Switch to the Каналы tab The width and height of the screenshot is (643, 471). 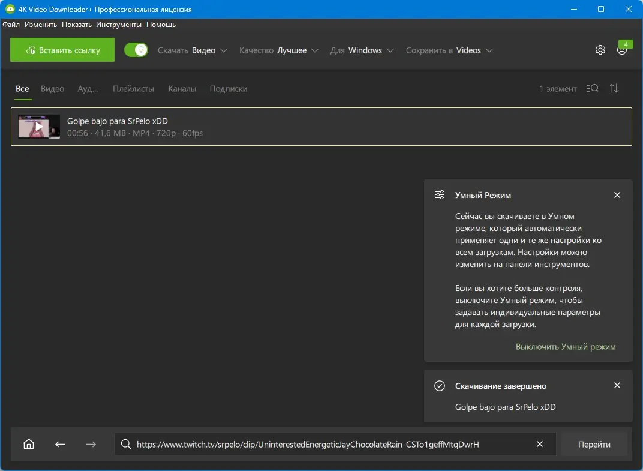(182, 89)
